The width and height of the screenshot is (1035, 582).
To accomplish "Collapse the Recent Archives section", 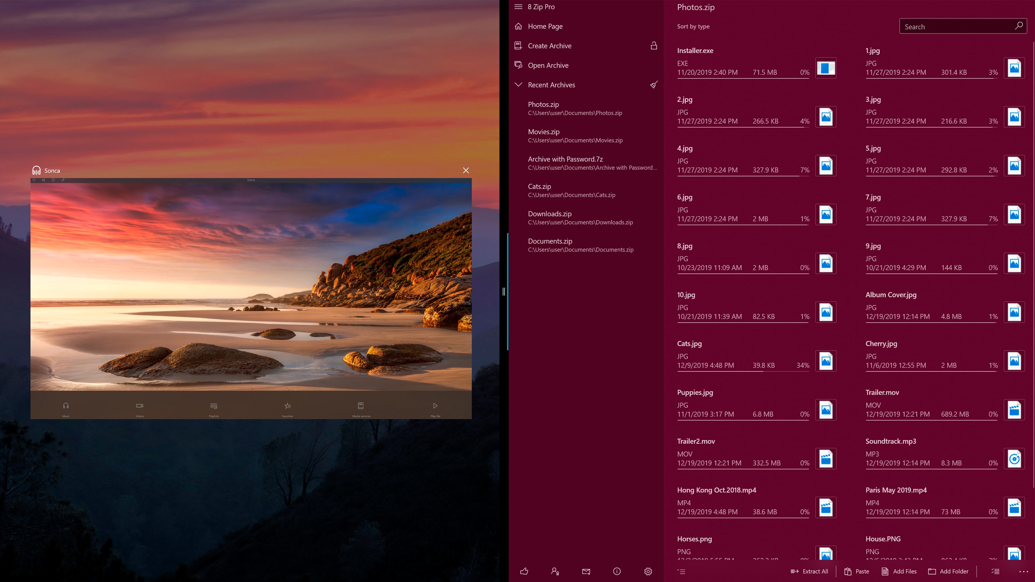I will pyautogui.click(x=519, y=85).
